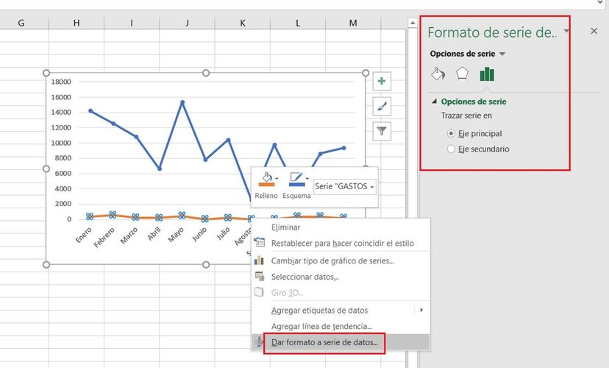Viewport: 609px width, 368px height.
Task: Open the Fill & Line paint bucket tab
Action: pyautogui.click(x=437, y=74)
